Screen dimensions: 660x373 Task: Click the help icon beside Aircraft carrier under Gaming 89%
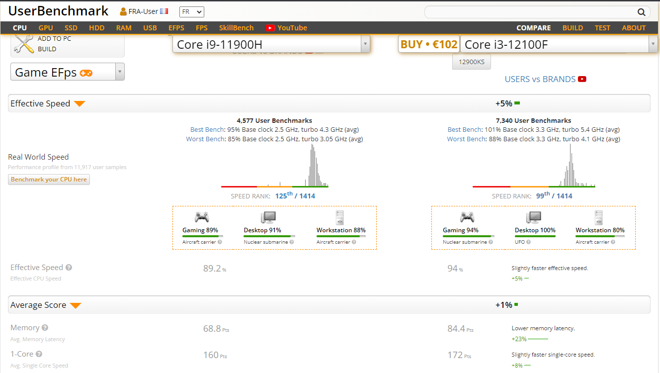coord(220,242)
